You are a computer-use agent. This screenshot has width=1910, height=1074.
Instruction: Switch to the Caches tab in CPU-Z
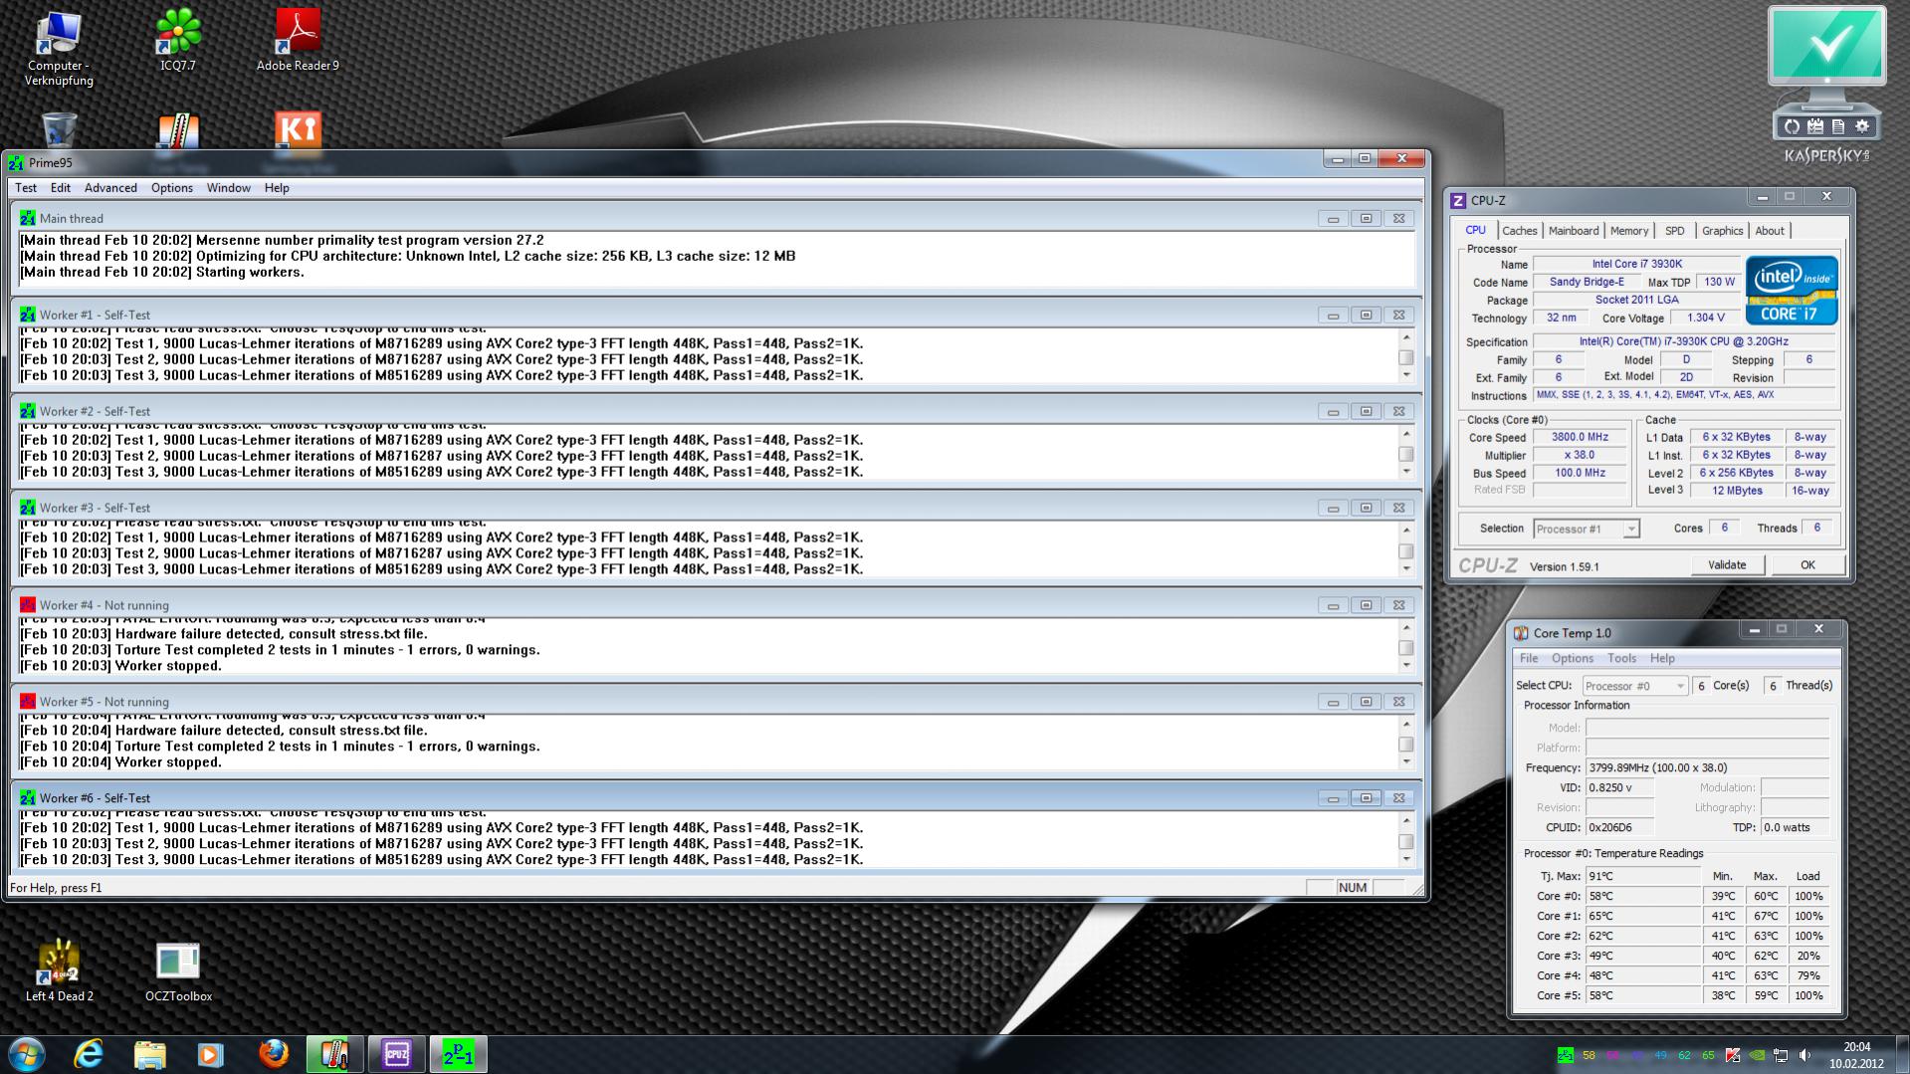(1520, 231)
